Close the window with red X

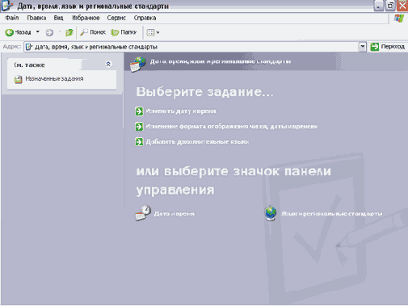click(x=402, y=6)
